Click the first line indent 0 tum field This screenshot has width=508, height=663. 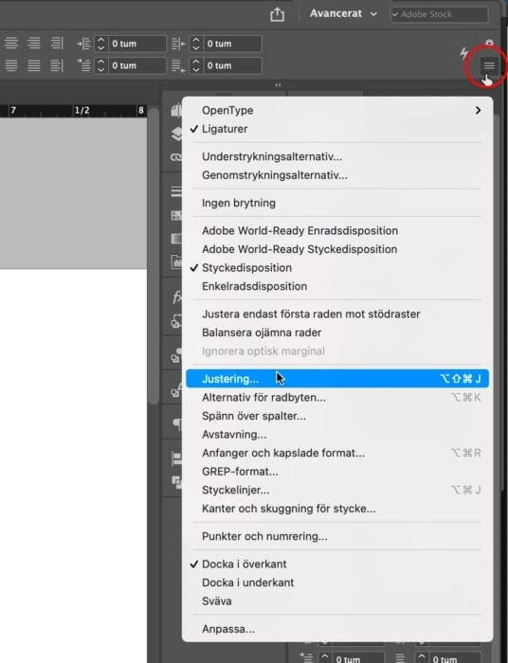coord(137,65)
